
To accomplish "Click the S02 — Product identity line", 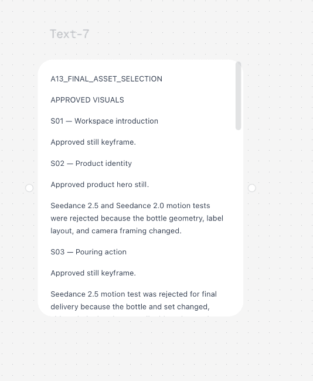I will point(91,164).
